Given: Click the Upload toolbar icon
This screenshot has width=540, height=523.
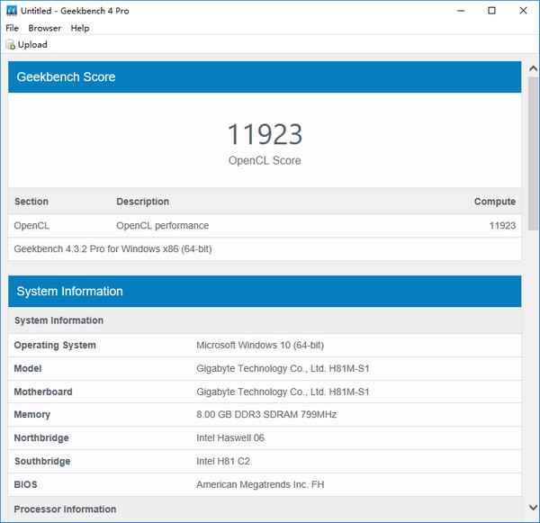Looking at the screenshot, I should (10, 45).
